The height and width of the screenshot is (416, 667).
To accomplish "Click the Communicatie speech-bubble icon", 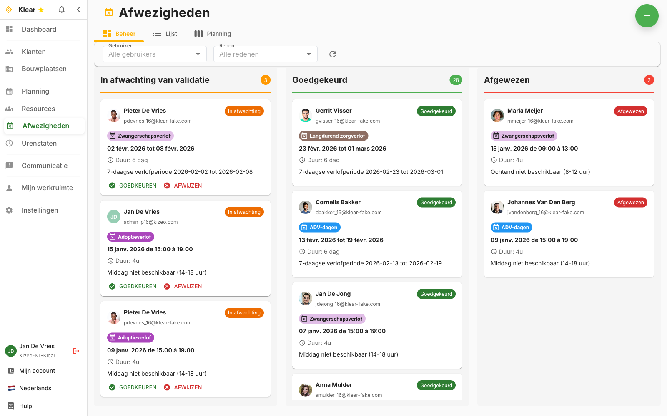I will click(9, 166).
